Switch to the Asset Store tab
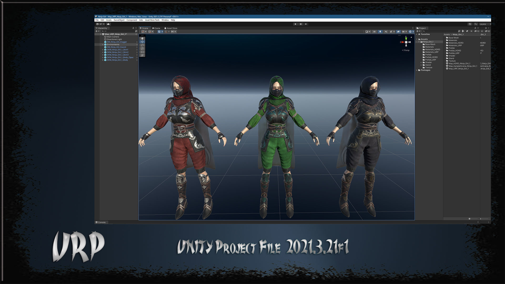505x284 pixels. pos(171,28)
